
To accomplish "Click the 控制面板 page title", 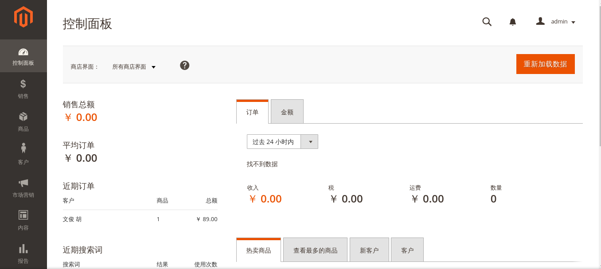I will (87, 23).
